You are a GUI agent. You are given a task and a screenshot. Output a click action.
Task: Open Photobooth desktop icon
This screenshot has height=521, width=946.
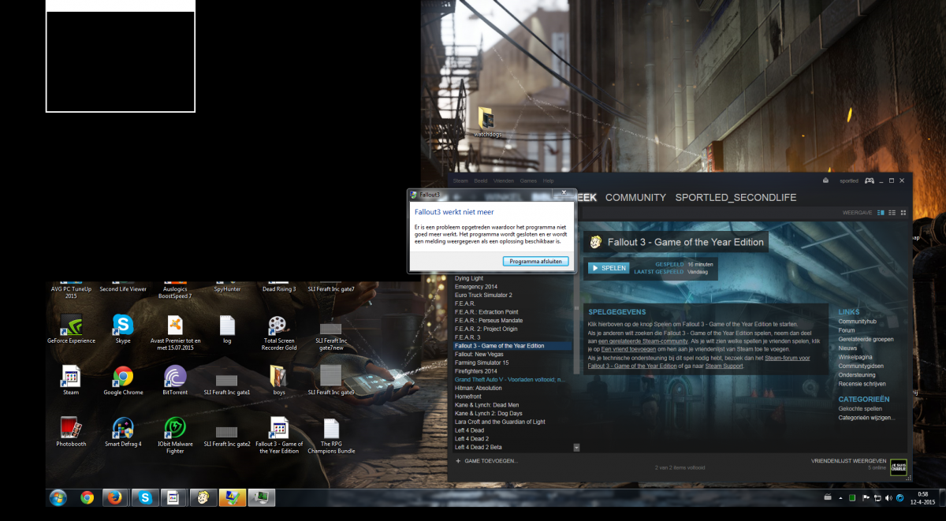point(71,432)
